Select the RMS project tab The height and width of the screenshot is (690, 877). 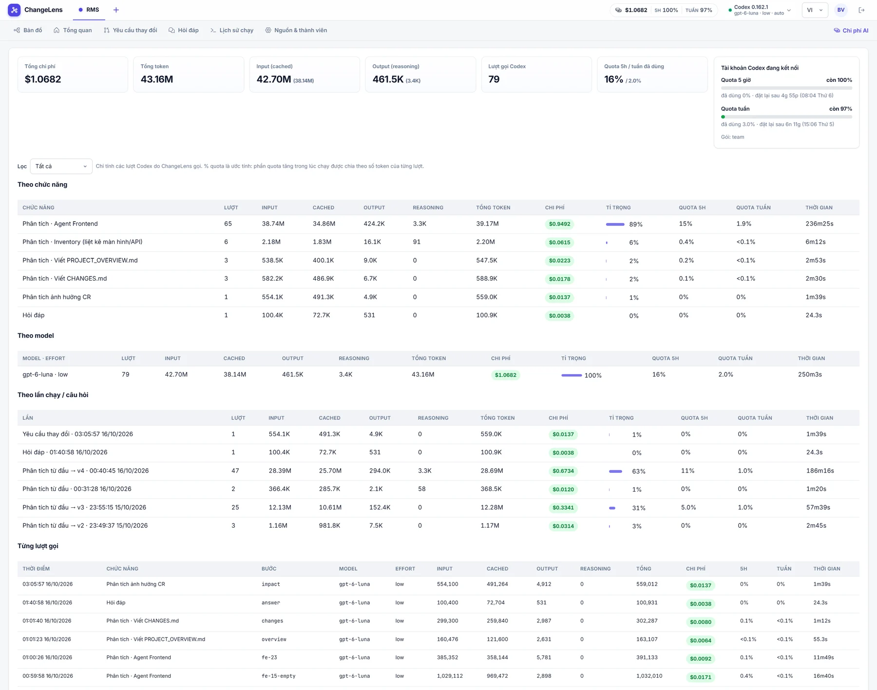[x=89, y=10]
